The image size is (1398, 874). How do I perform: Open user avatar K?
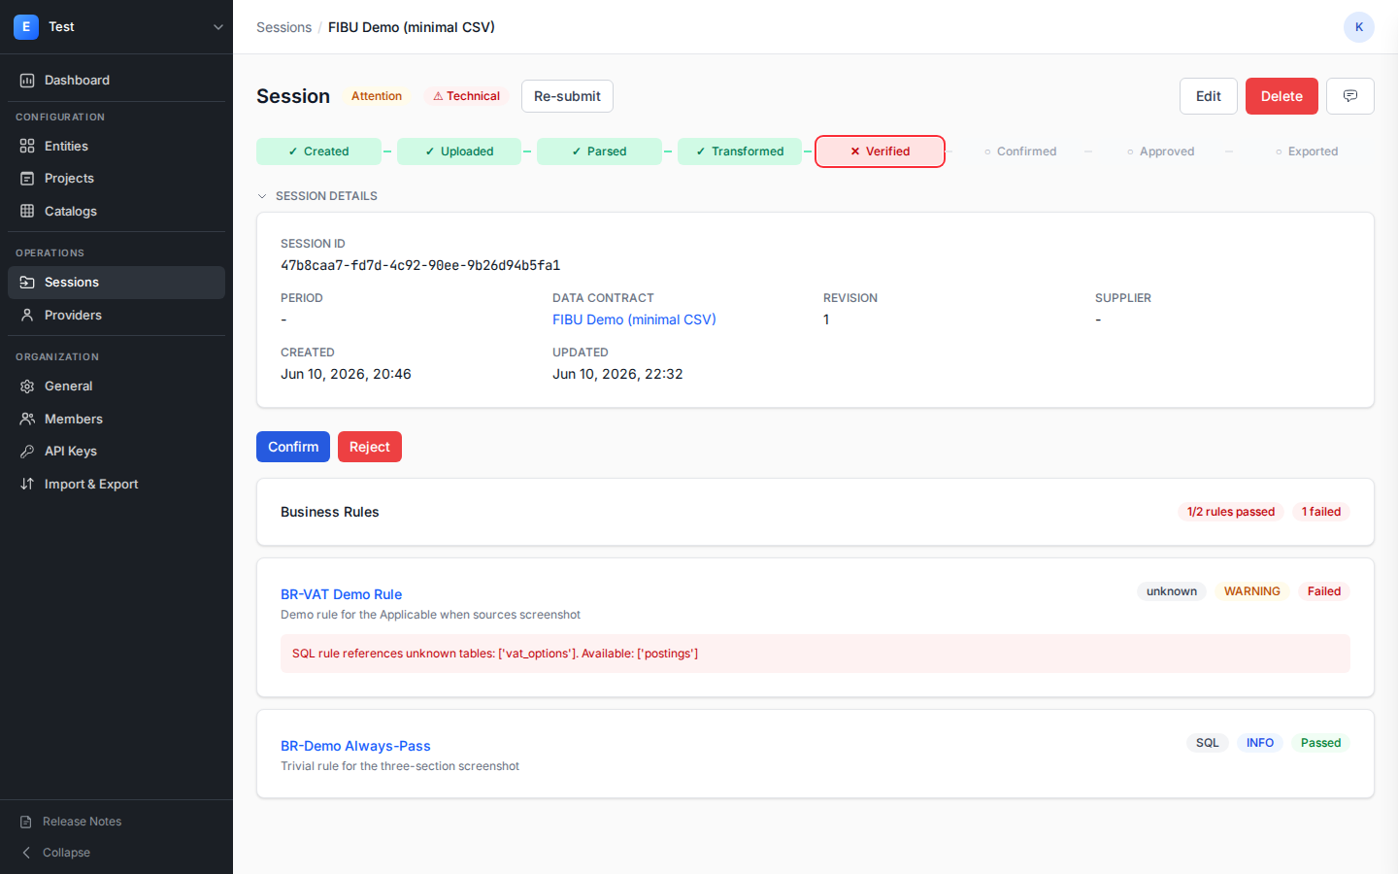1359,27
